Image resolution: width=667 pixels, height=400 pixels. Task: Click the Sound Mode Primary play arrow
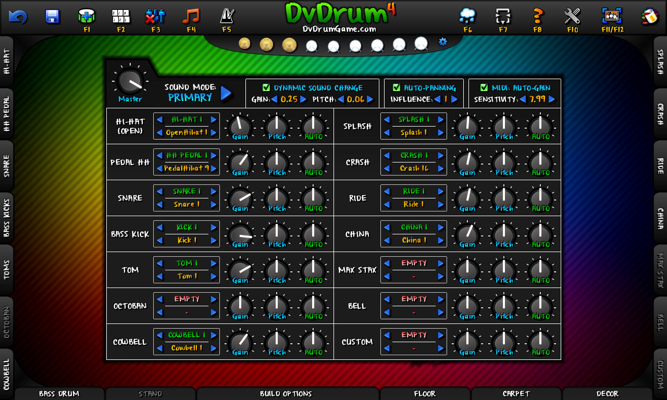click(x=226, y=93)
